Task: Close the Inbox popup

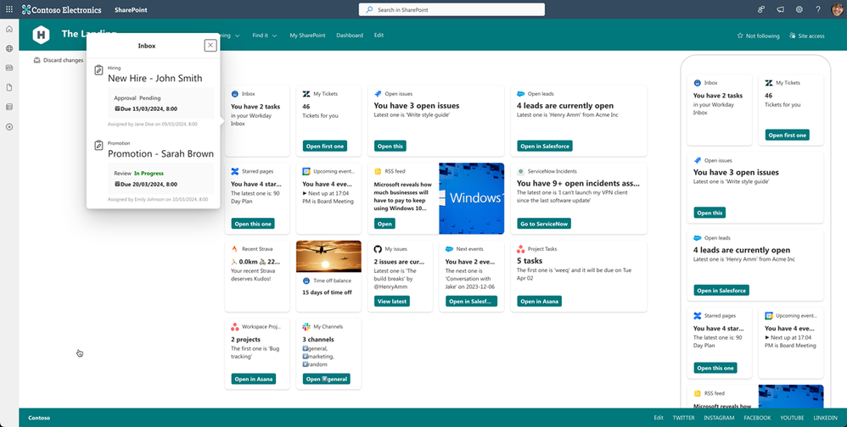Action: (x=210, y=45)
